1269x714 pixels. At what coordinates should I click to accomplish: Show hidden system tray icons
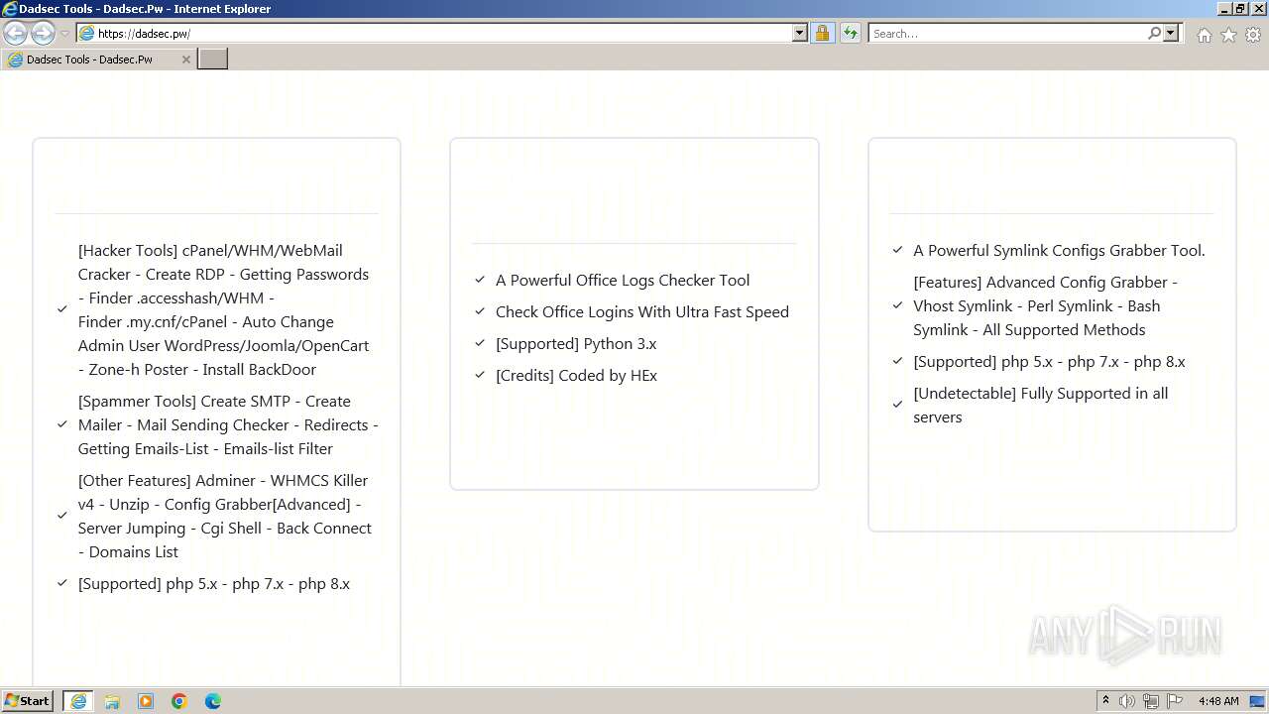[1105, 701]
